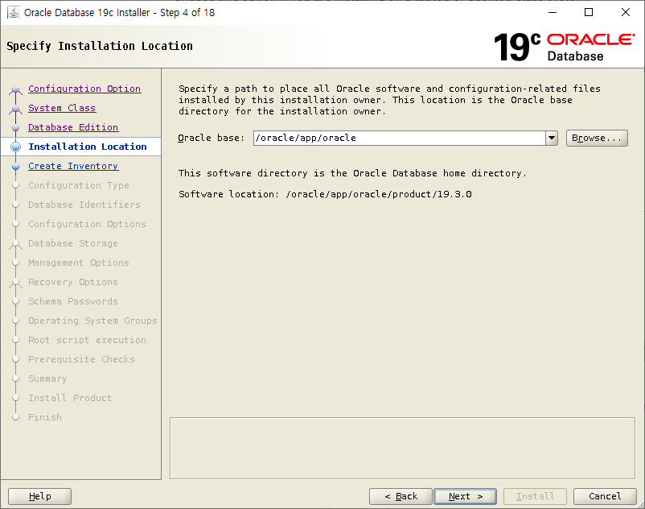Click the Finish step label
This screenshot has width=645, height=509.
[45, 417]
